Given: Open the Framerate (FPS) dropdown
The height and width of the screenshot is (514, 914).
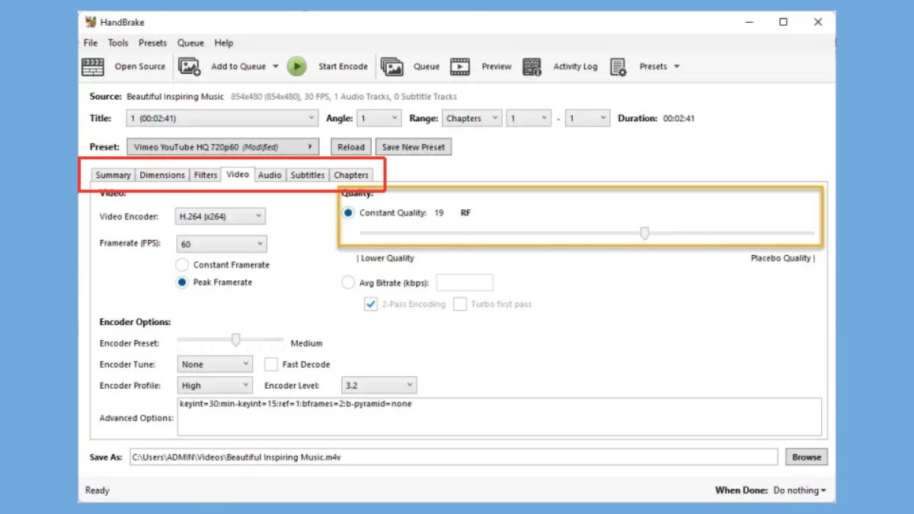Looking at the screenshot, I should tap(222, 244).
